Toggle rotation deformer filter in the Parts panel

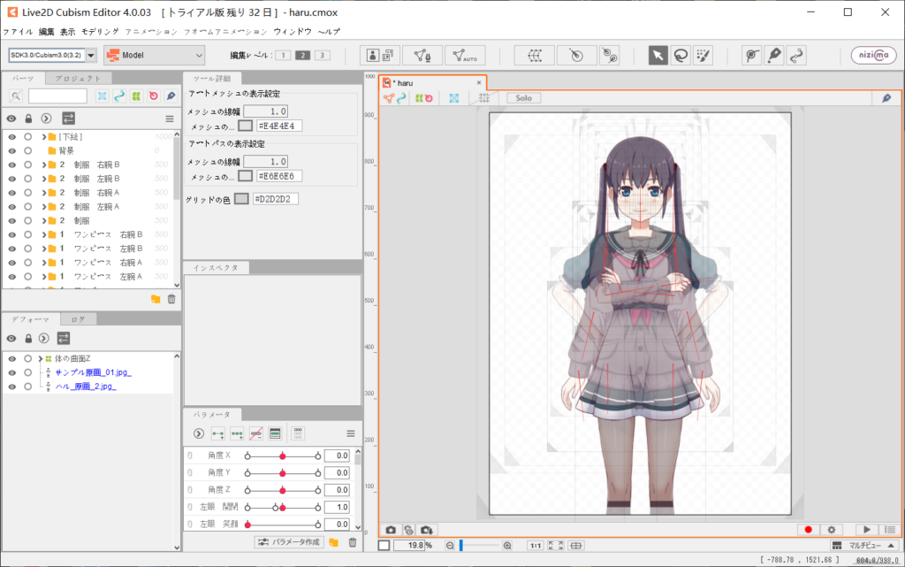(x=154, y=96)
